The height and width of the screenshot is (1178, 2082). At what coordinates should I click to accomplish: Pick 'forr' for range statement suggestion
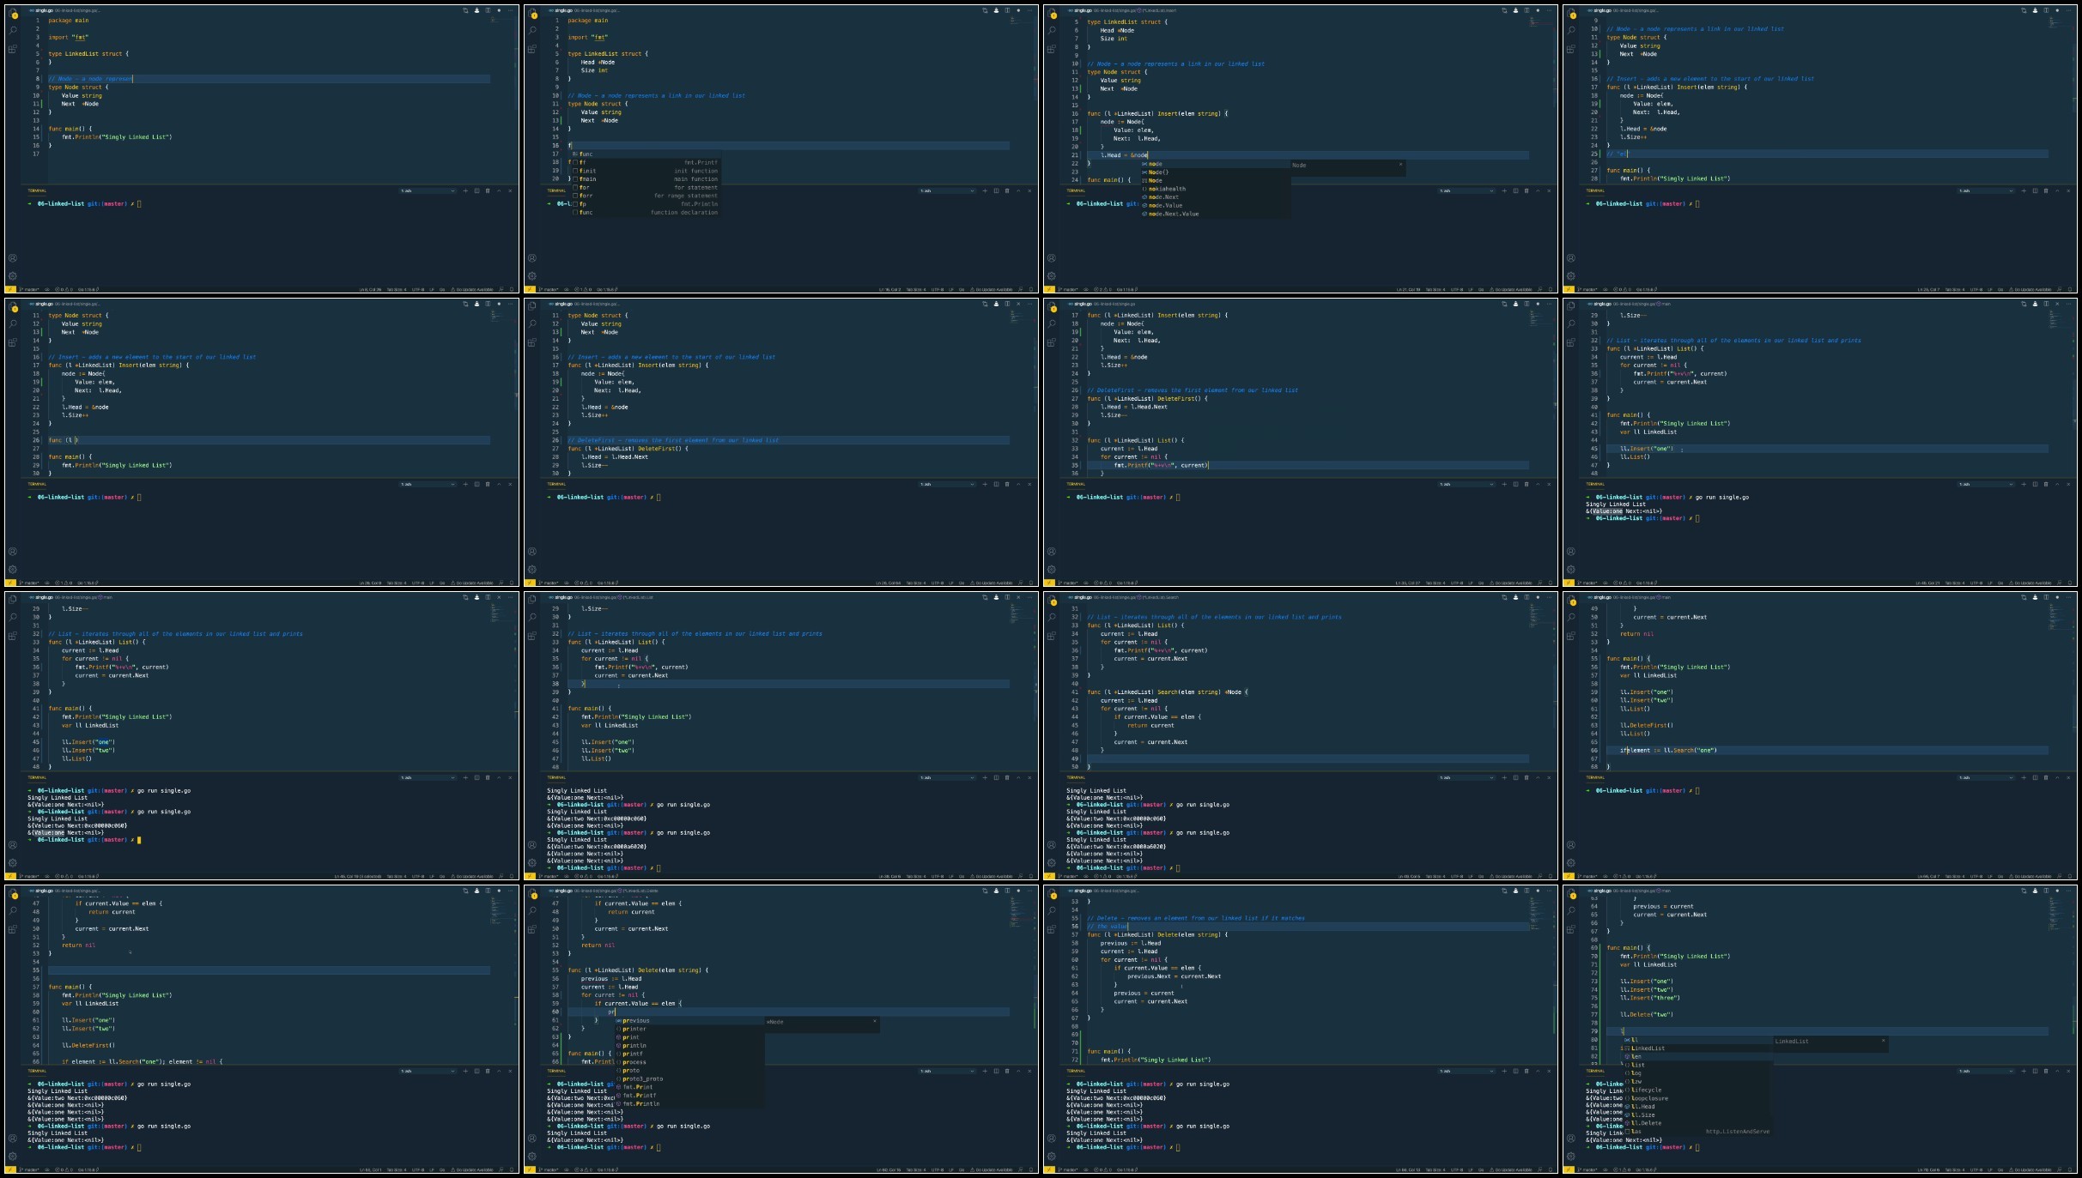586,196
